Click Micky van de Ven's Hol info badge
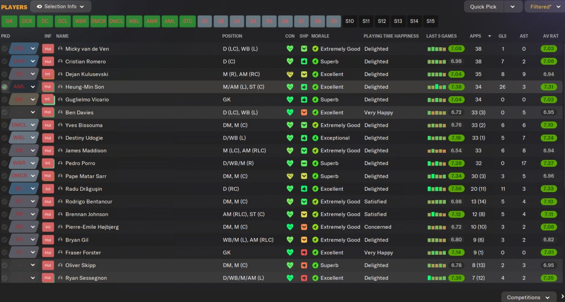This screenshot has width=565, height=302. 48,49
